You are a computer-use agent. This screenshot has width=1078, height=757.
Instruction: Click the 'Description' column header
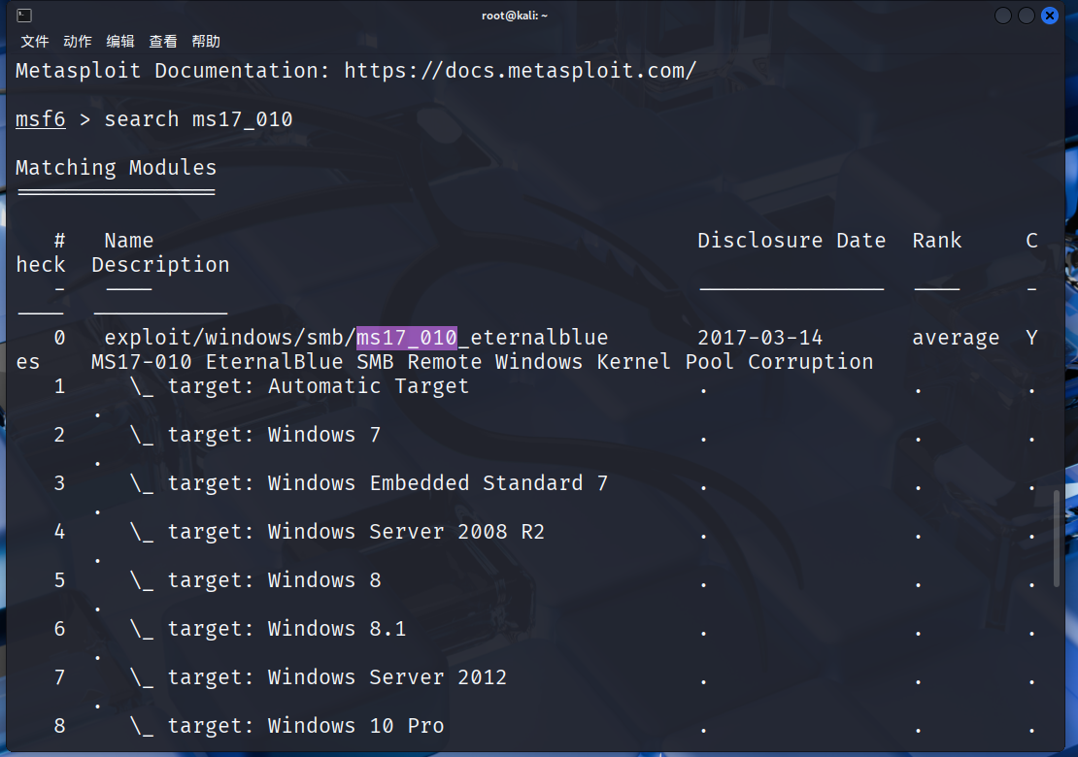coord(160,265)
